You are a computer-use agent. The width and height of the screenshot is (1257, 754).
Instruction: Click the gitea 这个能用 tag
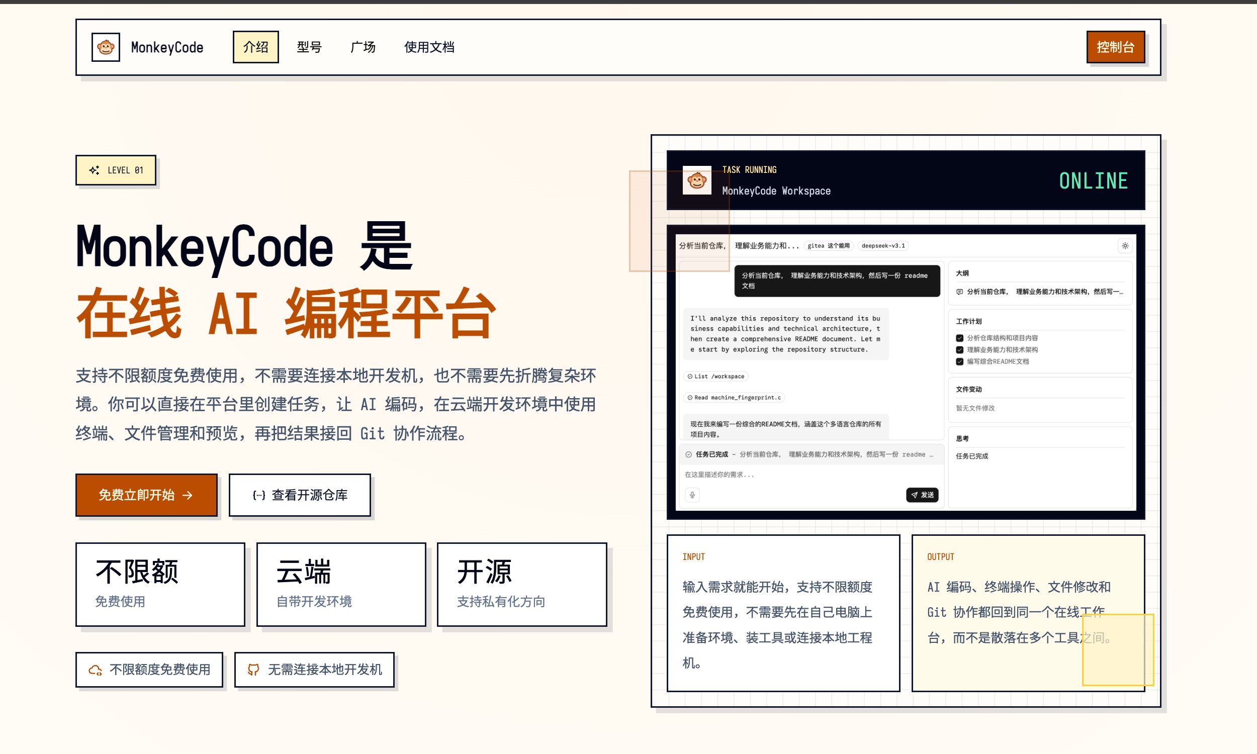click(x=829, y=246)
